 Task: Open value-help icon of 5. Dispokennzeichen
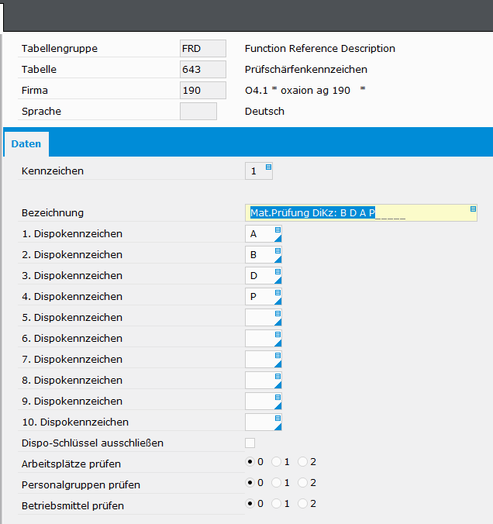click(x=278, y=313)
